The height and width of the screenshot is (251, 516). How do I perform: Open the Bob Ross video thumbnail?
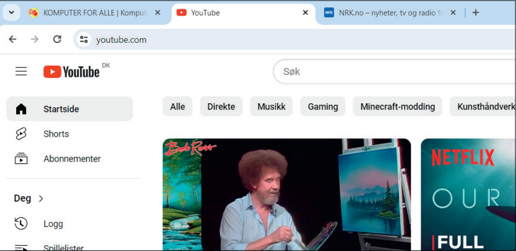[x=287, y=194]
